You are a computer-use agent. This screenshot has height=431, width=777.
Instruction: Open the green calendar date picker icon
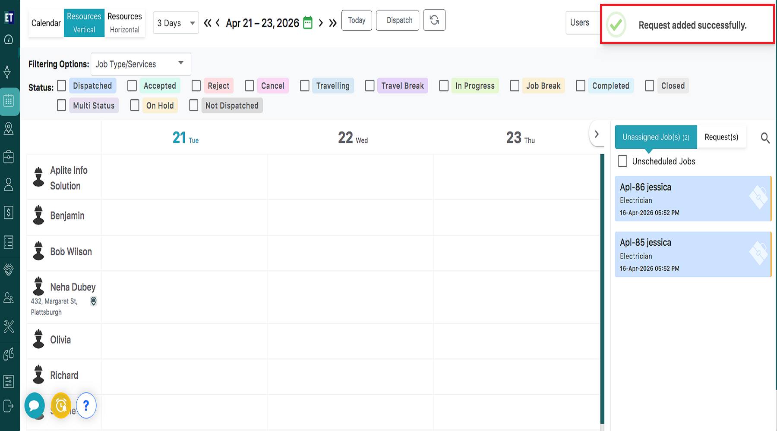[x=308, y=22]
